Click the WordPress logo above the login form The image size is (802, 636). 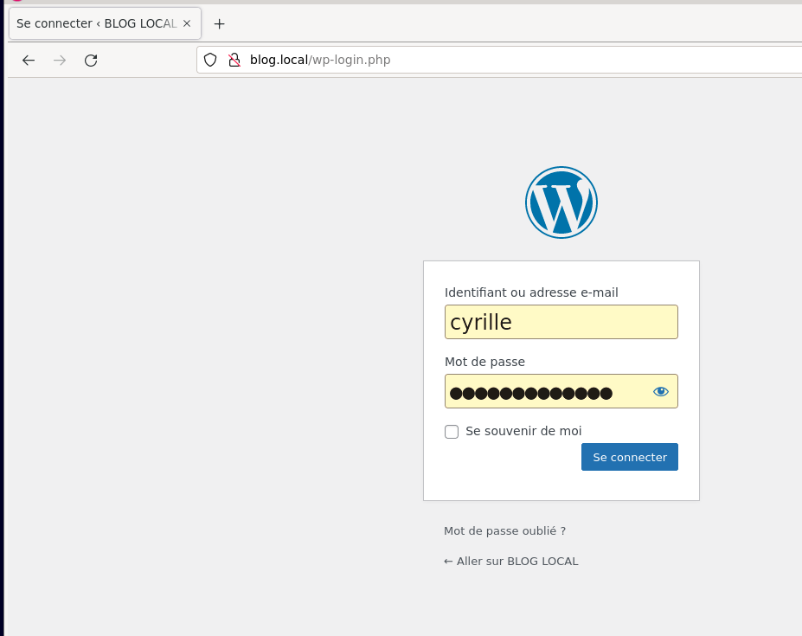(561, 202)
